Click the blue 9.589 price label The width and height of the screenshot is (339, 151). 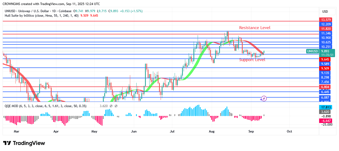(x=325, y=64)
